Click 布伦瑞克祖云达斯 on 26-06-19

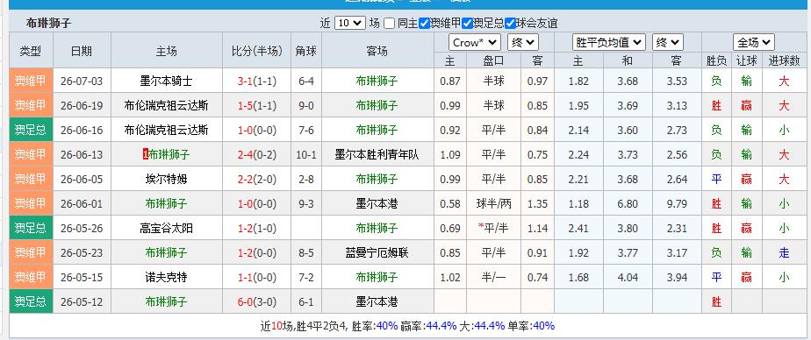coord(167,106)
